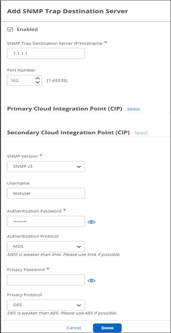Click the SNMP v3 chevron arrow
This screenshot has width=171, height=333.
79,167
